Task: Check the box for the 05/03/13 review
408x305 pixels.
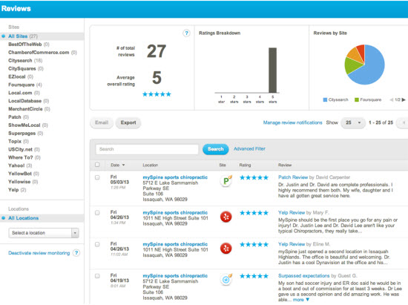Action: [97, 177]
